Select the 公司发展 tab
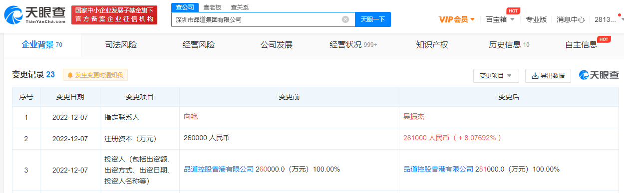 [x=277, y=45]
